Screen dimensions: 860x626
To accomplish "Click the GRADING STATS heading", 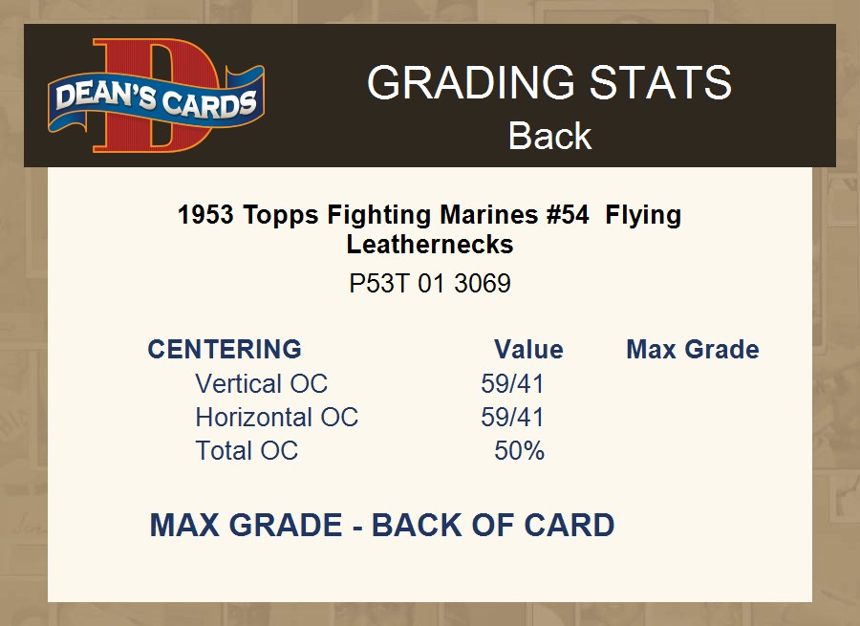I will [x=549, y=83].
